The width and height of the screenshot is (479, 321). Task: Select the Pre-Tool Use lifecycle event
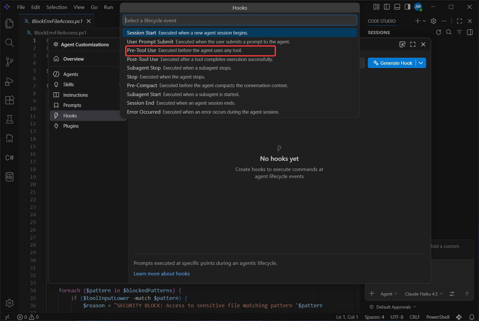(240, 50)
